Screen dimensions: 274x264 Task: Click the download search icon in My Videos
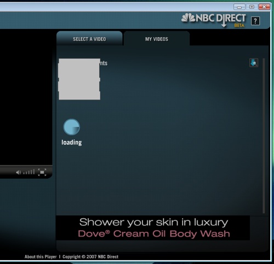254,63
